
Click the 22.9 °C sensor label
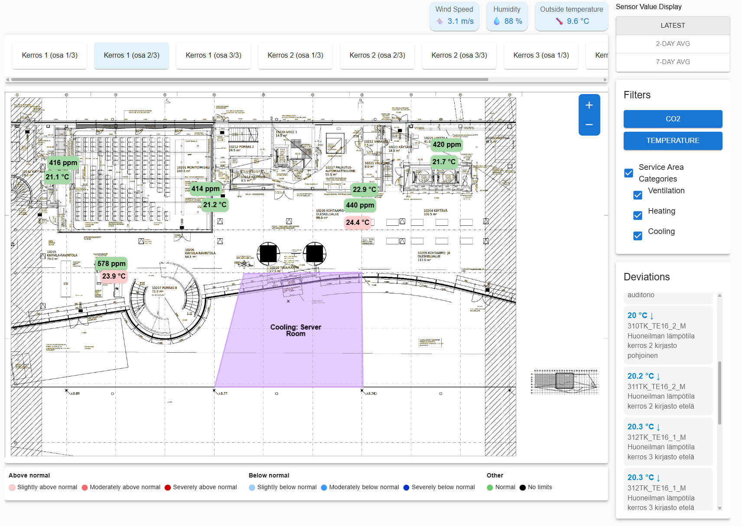click(x=364, y=190)
